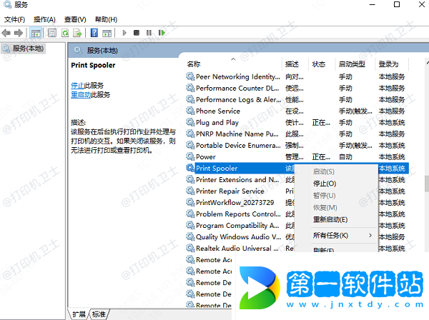Open the Properties toolbar icon

52,33
